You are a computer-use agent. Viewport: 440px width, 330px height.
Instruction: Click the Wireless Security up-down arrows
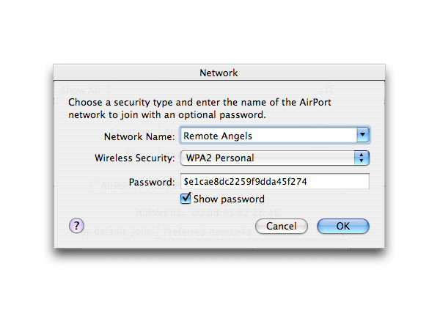[362, 158]
